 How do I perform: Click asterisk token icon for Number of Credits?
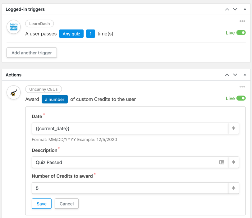click(233, 188)
